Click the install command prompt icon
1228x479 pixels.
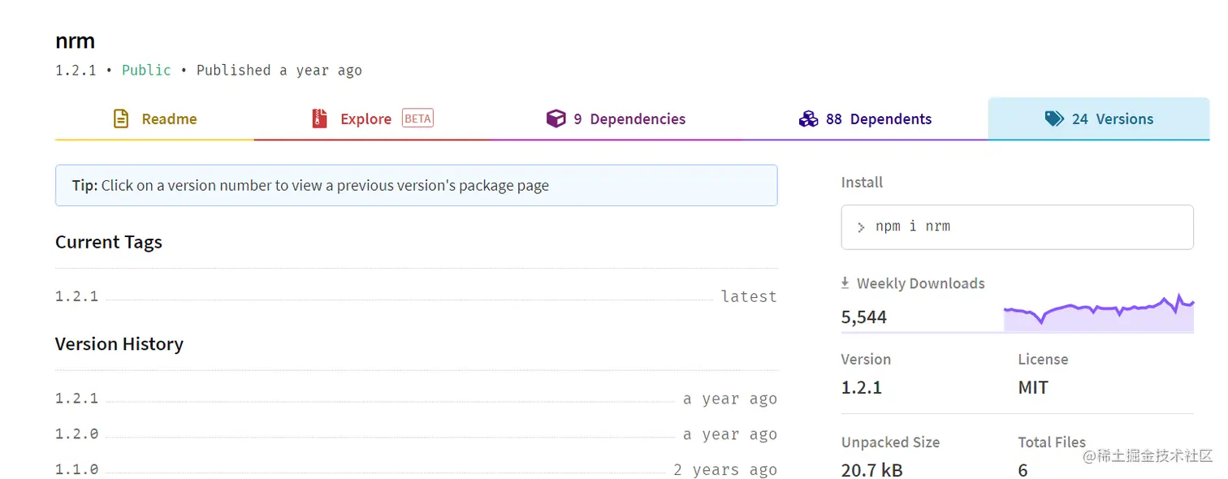coord(861,227)
